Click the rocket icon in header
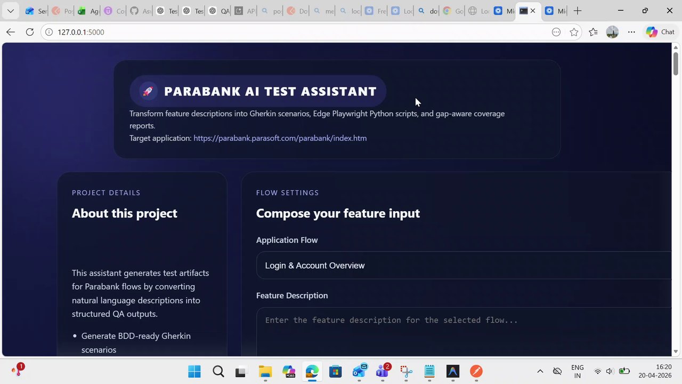682x384 pixels. [148, 91]
